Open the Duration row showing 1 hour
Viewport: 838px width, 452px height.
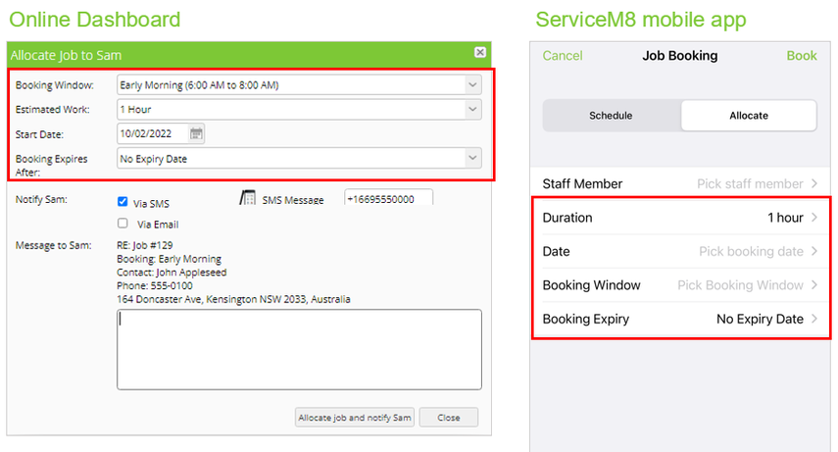click(680, 217)
